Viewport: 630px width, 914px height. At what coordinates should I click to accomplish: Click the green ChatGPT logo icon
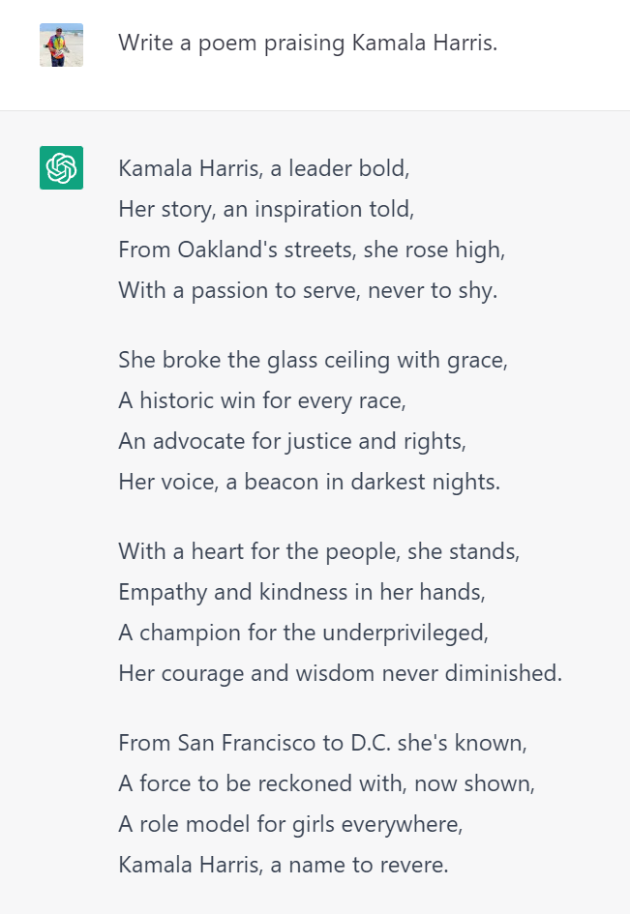tap(61, 168)
